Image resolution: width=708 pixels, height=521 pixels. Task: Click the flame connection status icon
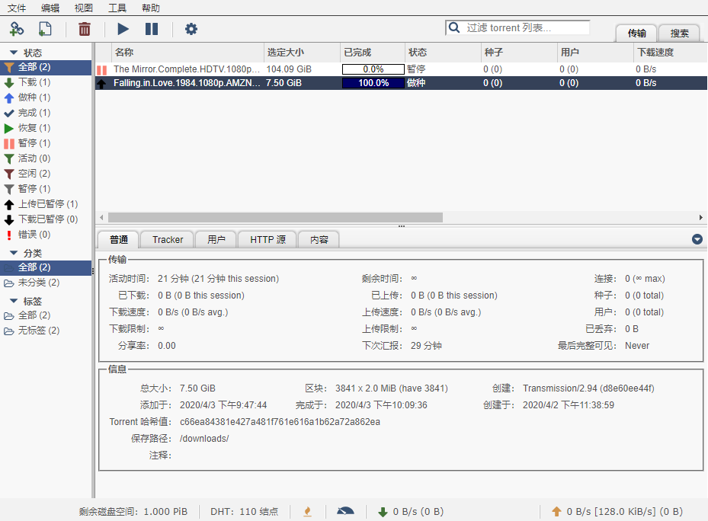pyautogui.click(x=307, y=512)
